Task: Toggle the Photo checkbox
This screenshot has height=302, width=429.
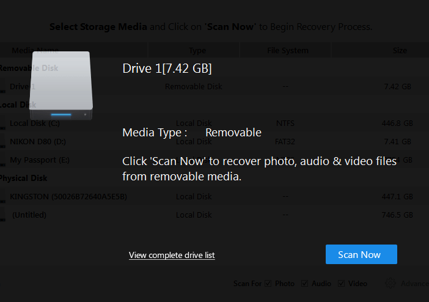Action: (268, 284)
